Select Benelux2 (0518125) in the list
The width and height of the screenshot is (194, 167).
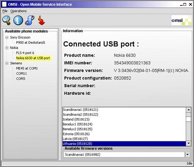[124, 129]
